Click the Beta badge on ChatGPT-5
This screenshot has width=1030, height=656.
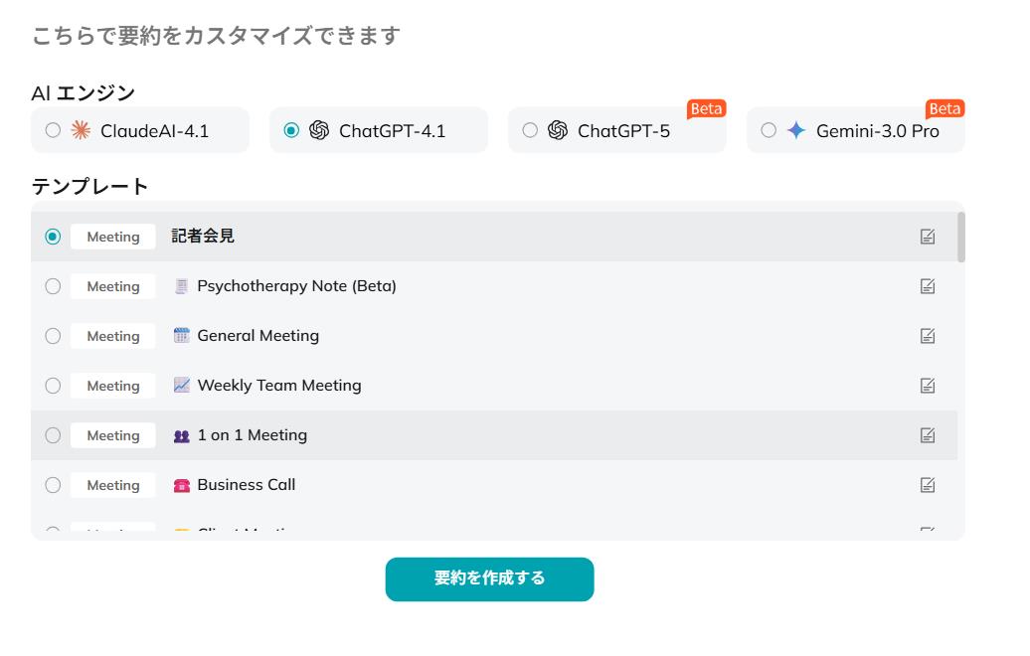coord(706,109)
